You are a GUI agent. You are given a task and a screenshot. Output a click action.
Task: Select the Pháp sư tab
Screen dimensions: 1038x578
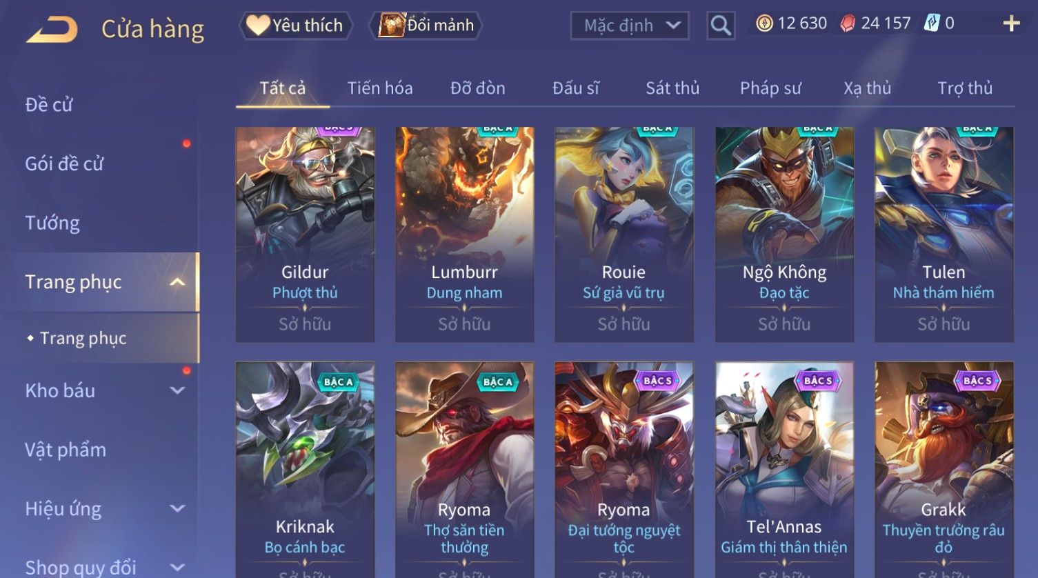click(770, 88)
